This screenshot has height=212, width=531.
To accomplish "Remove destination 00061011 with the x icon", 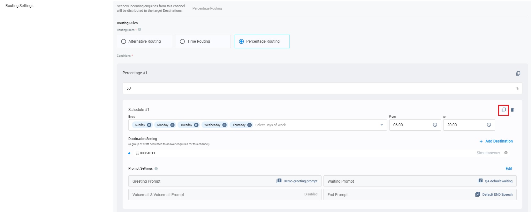I will (x=506, y=153).
